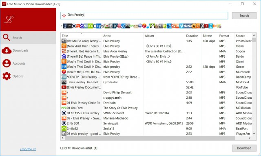Toggle the Goear source icon in strip
Image resolution: width=261 pixels, height=156 pixels.
[99, 26]
